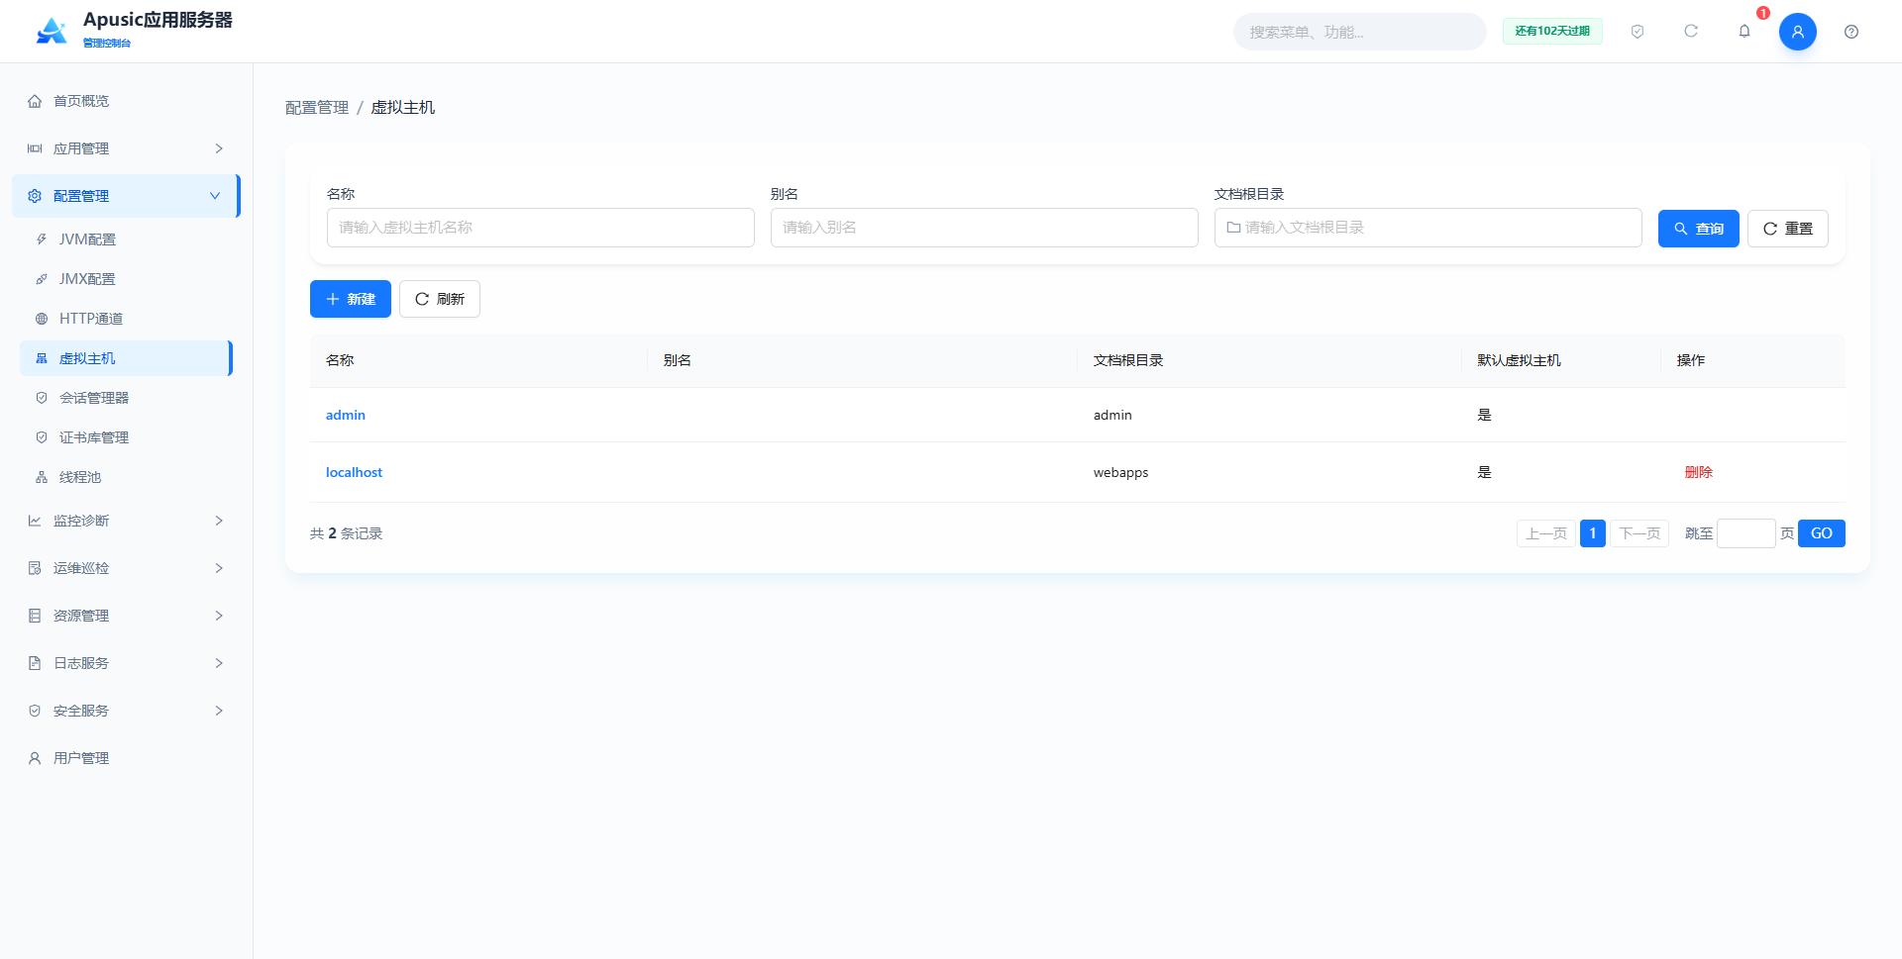Click the page jump number field
This screenshot has height=959, width=1902.
(x=1745, y=533)
